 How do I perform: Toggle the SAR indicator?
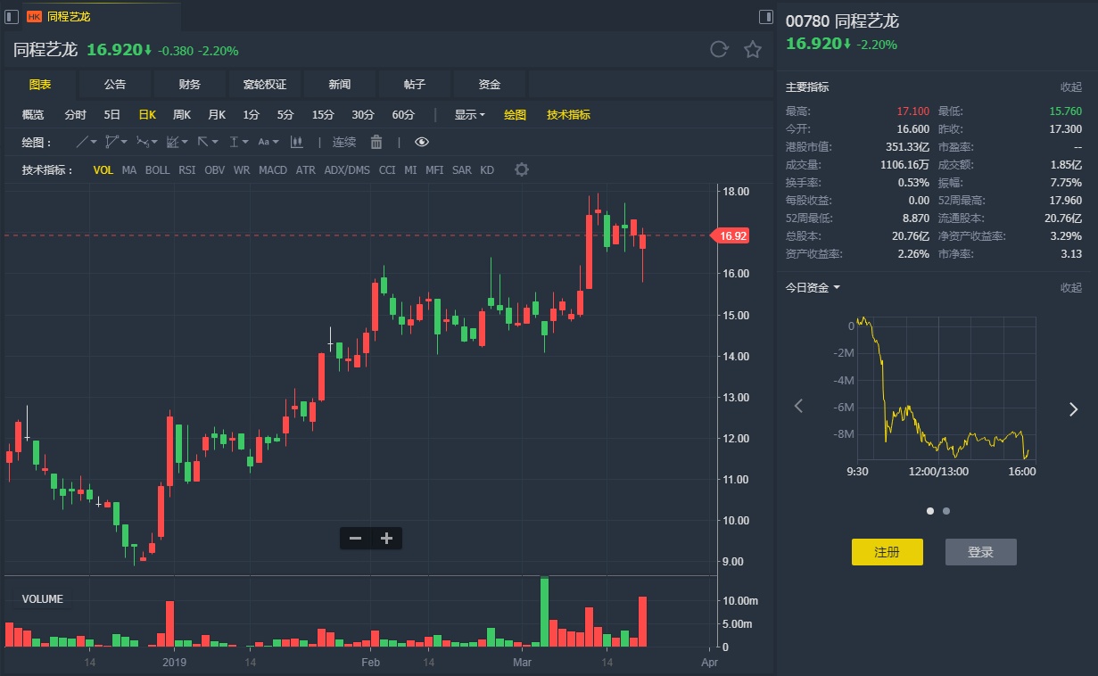click(462, 169)
